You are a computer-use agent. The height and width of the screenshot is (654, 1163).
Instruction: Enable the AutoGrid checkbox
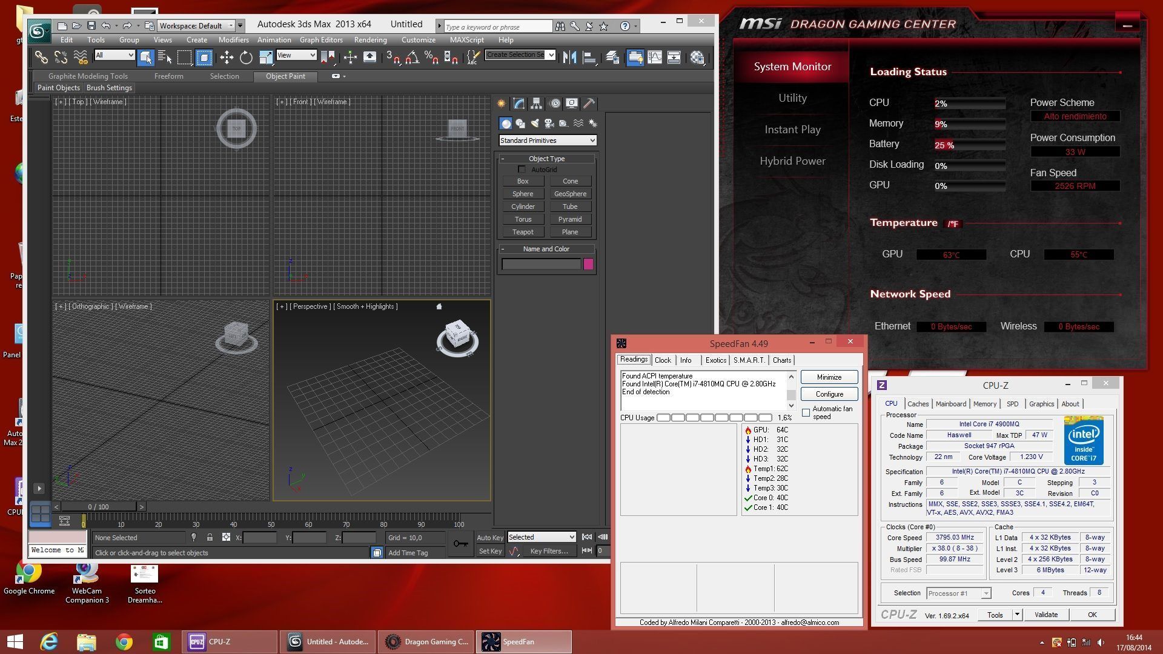pos(522,170)
